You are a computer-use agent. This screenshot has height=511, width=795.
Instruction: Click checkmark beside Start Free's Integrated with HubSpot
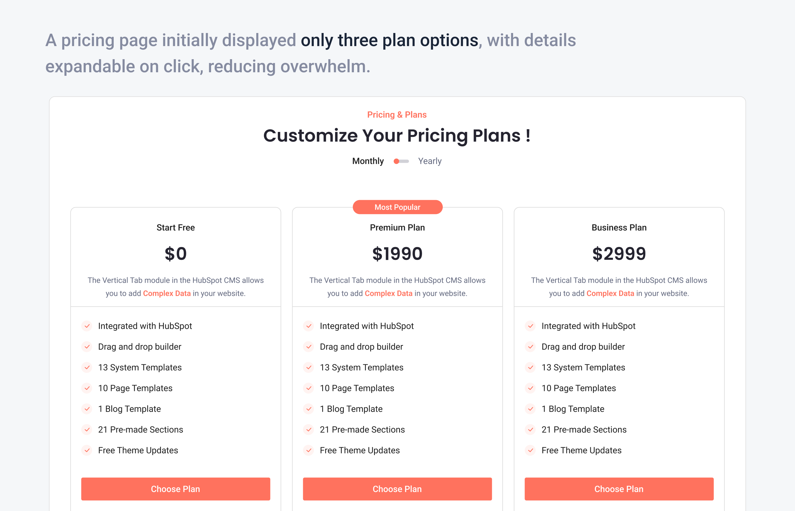tap(87, 326)
